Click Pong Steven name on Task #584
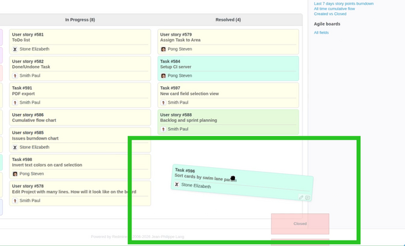 click(180, 75)
